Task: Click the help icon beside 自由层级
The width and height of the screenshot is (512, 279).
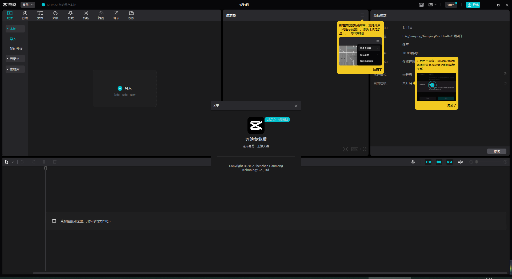Action: point(505,83)
